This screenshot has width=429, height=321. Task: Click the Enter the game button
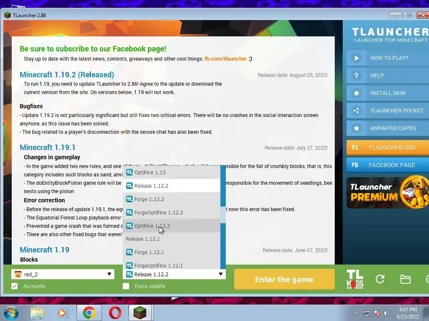point(284,279)
